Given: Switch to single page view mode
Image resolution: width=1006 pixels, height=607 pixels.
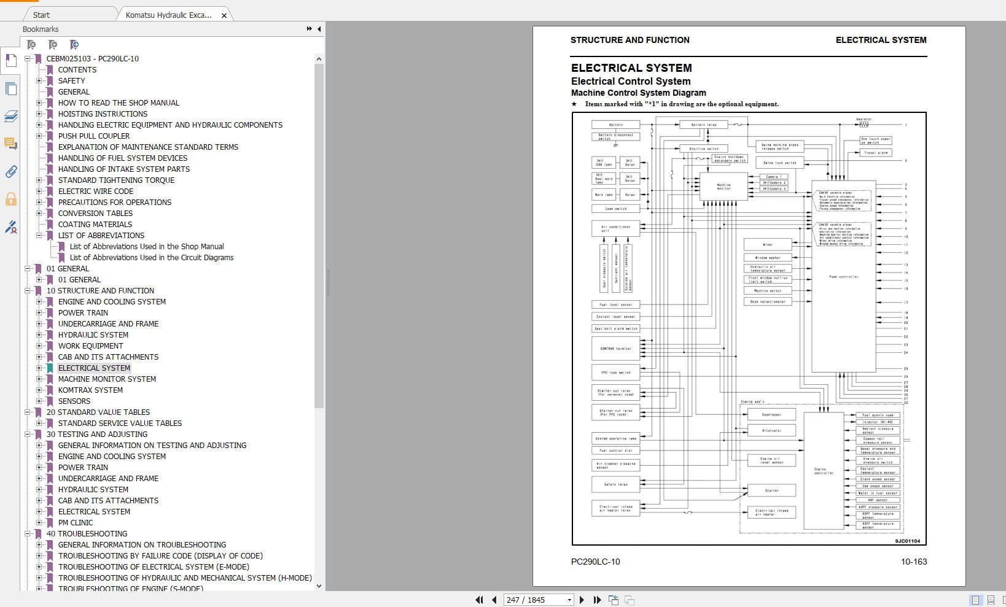Looking at the screenshot, I should pos(975,600).
